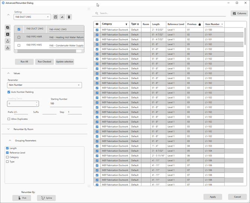Collapse the Grouping Parameters section
Viewport: 250px width, 203px height.
click(x=10, y=140)
